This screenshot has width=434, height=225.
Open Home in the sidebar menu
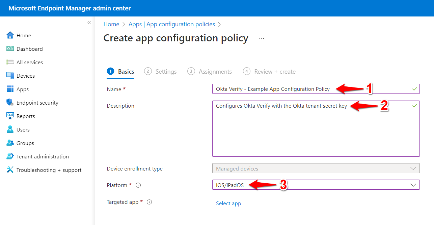[x=24, y=35]
